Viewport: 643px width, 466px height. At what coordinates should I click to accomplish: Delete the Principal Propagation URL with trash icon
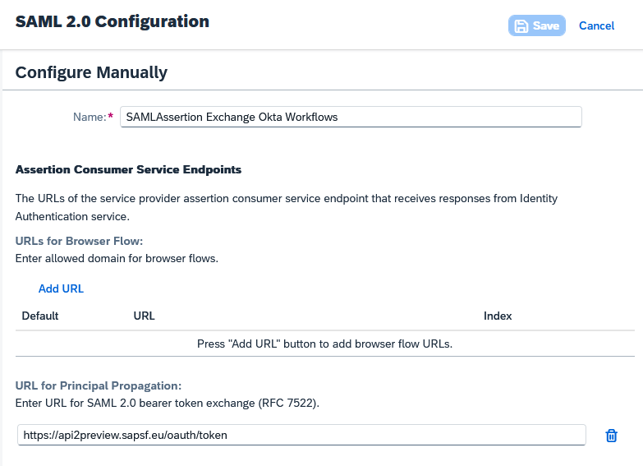611,436
